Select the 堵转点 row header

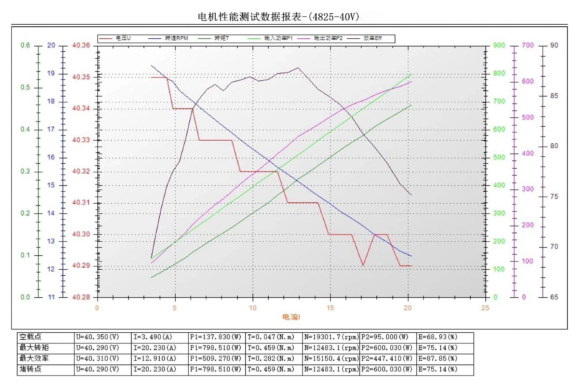pyautogui.click(x=31, y=369)
